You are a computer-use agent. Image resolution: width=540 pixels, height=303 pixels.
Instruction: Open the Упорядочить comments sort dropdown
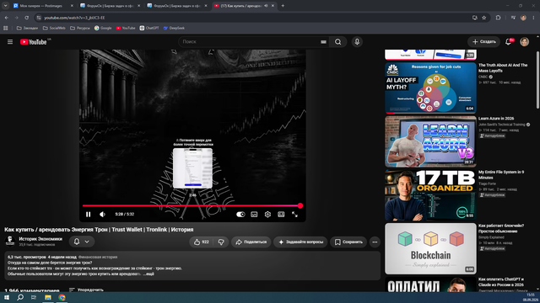86,290
